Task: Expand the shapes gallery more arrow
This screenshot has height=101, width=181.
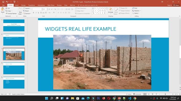Action: 107,13
